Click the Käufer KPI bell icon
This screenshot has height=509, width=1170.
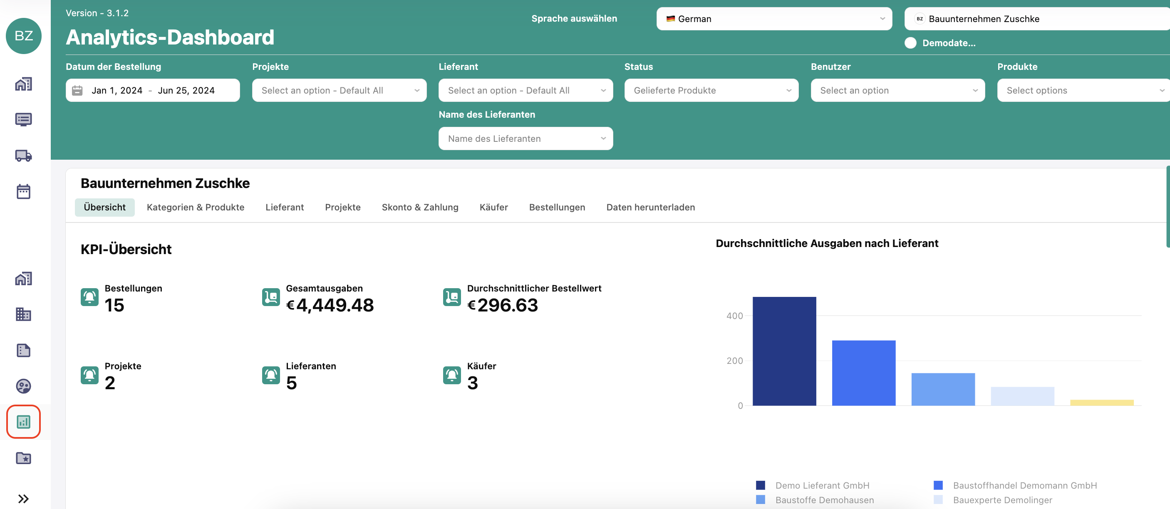452,375
